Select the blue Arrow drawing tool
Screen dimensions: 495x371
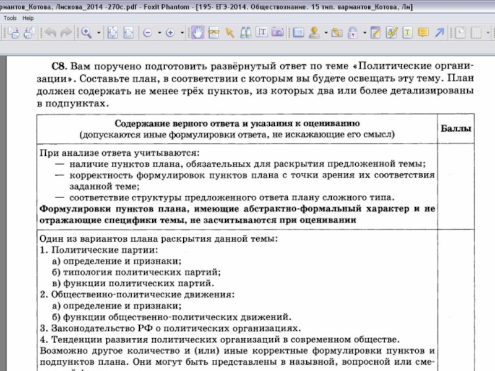[x=439, y=33]
